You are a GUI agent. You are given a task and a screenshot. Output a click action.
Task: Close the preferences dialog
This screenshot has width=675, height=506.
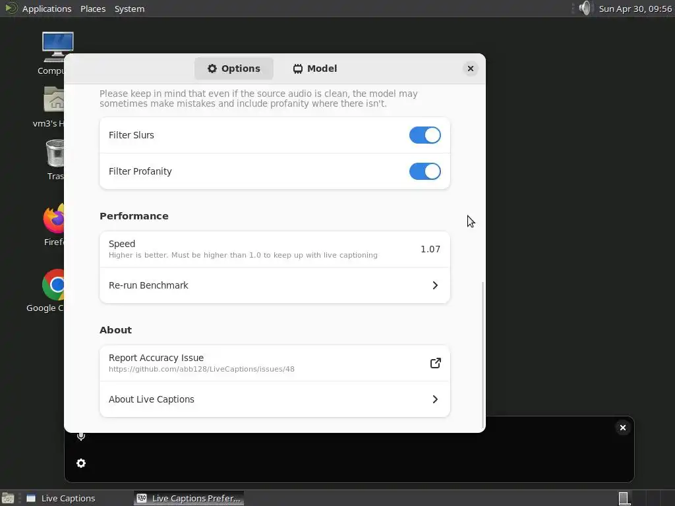[x=471, y=69]
